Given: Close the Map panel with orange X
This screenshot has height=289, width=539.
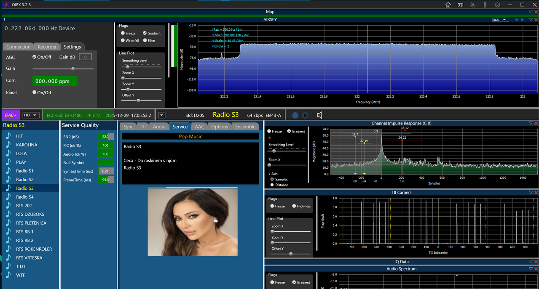Looking at the screenshot, I should tap(536, 12).
